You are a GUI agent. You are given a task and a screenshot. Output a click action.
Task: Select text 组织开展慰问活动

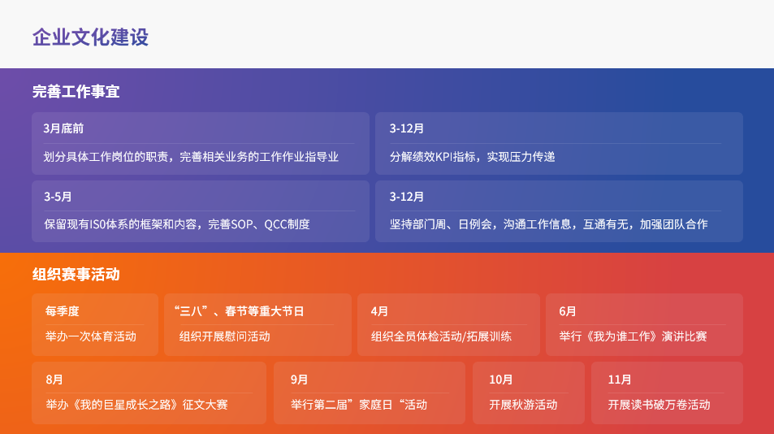[225, 336]
